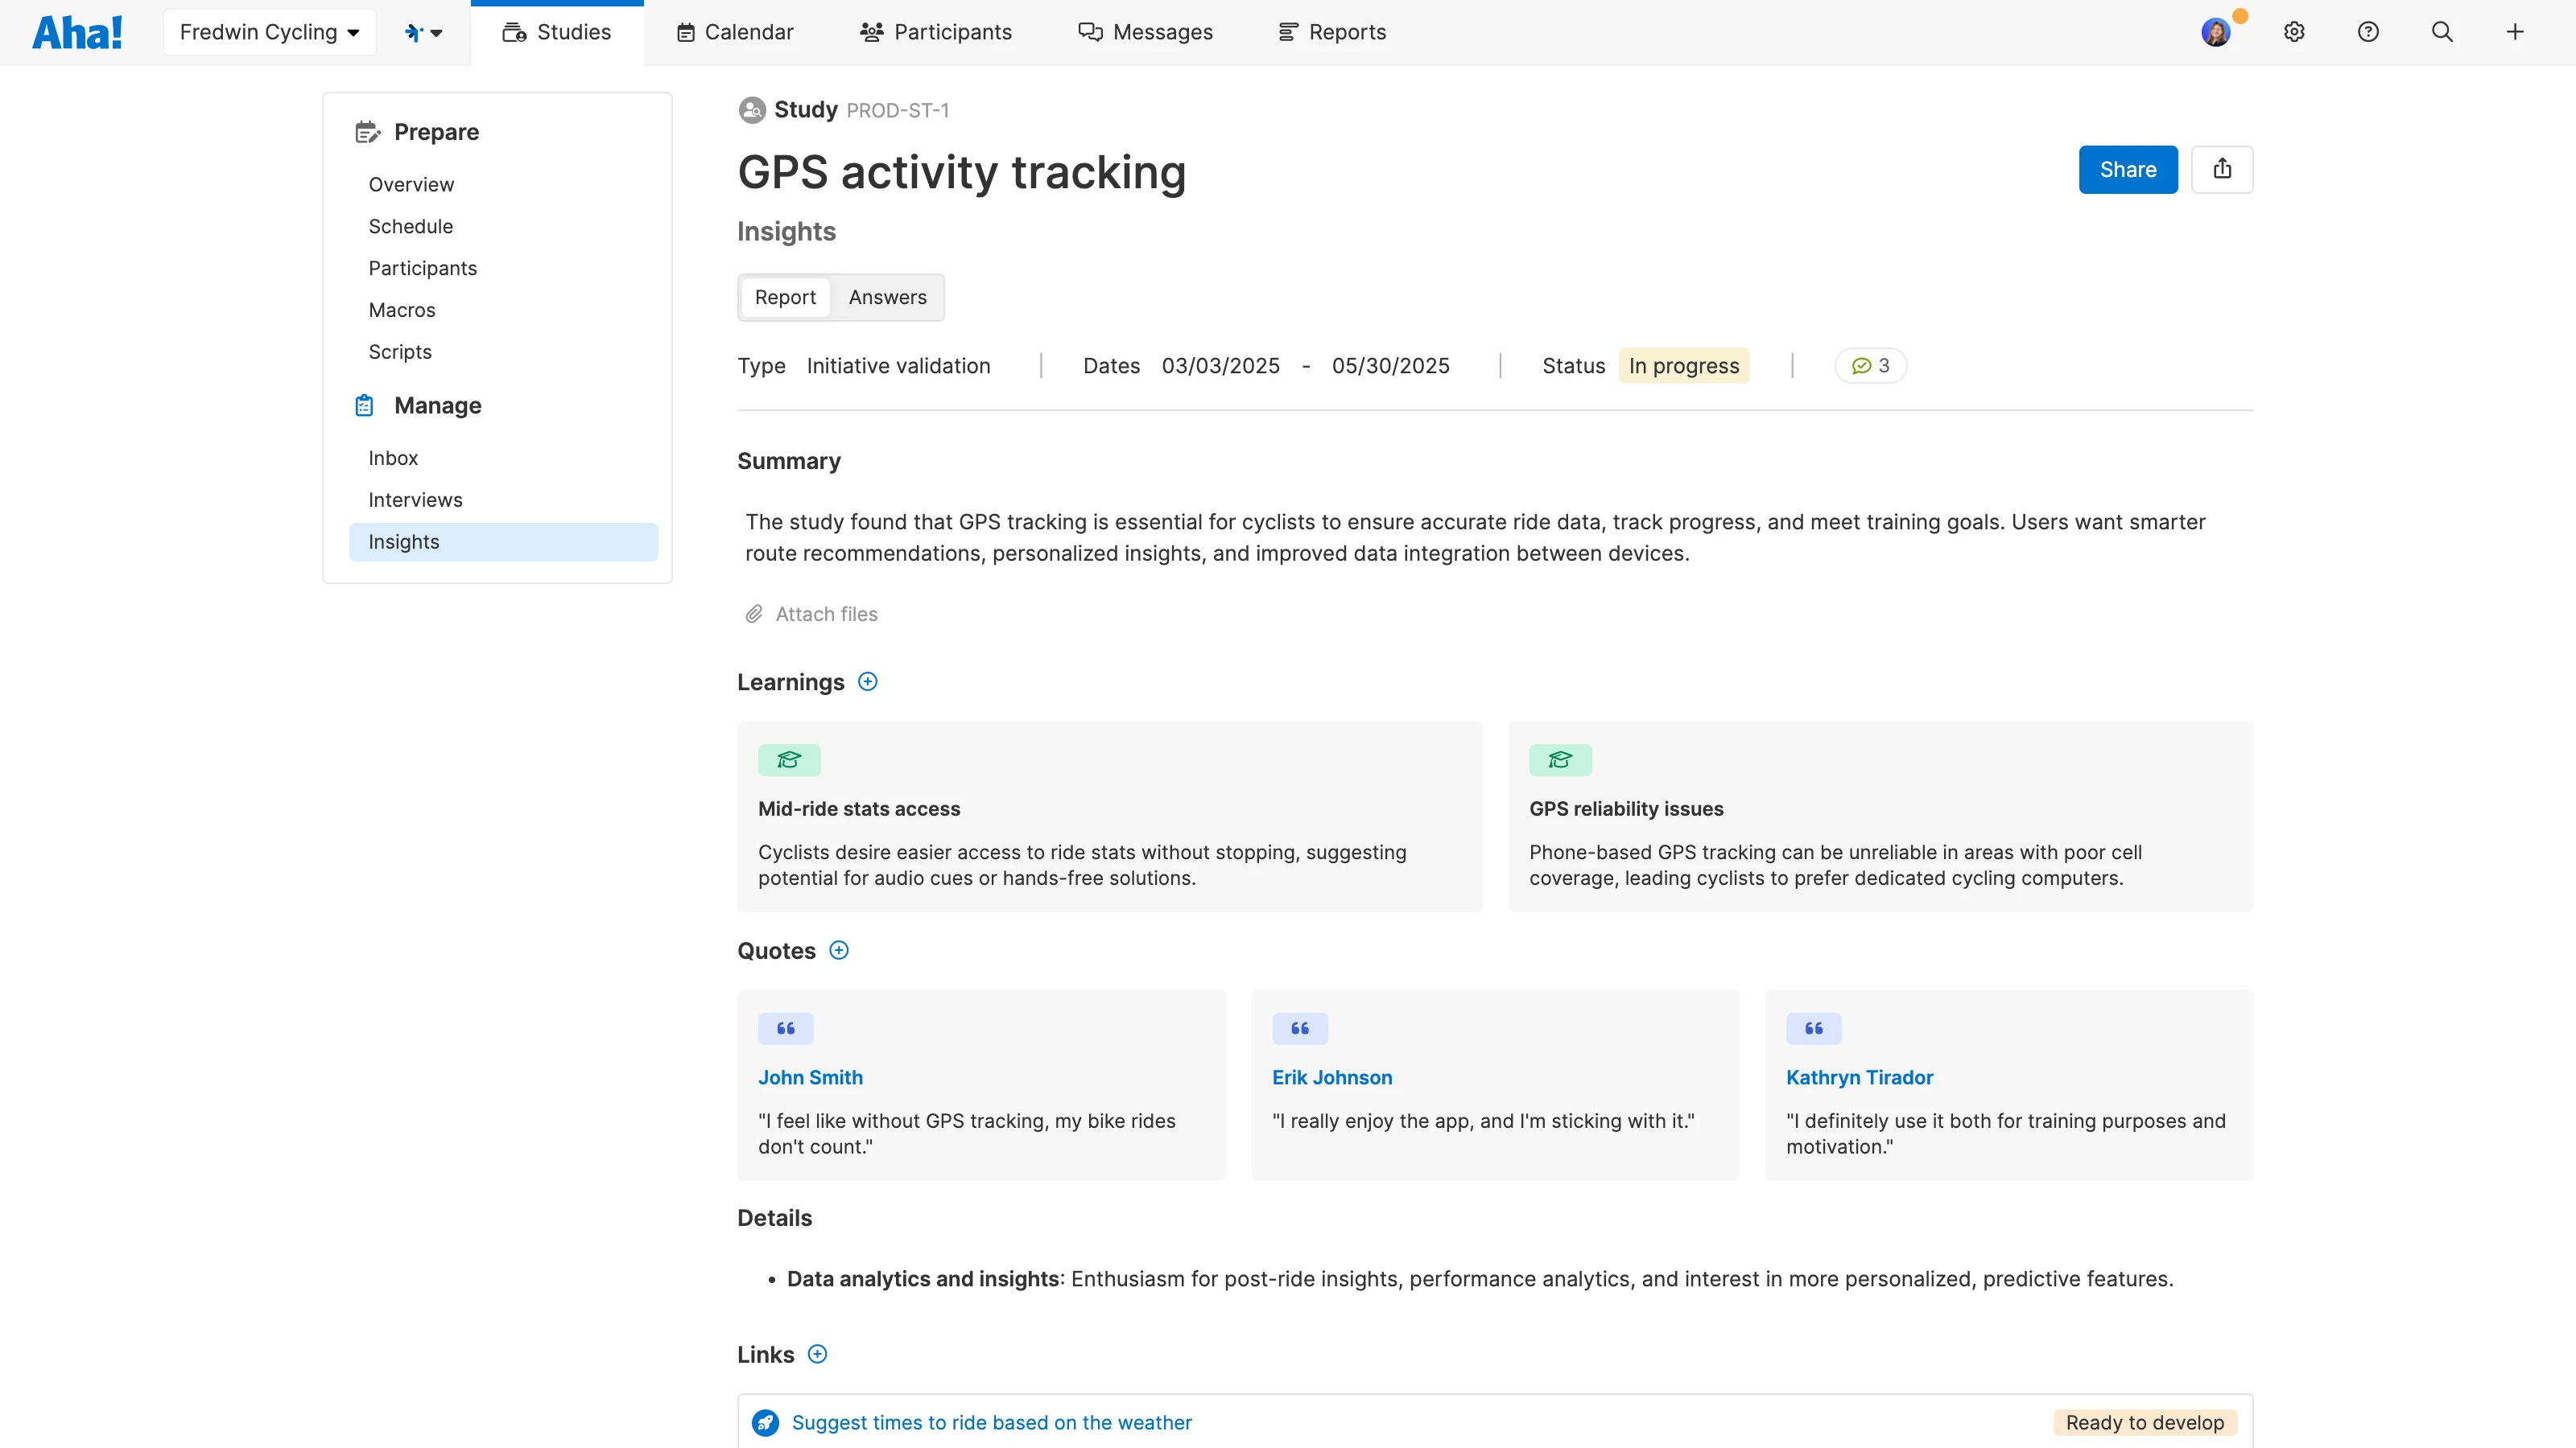Open the Participants tab in top navigation
The height and width of the screenshot is (1448, 2576).
coord(936,32)
